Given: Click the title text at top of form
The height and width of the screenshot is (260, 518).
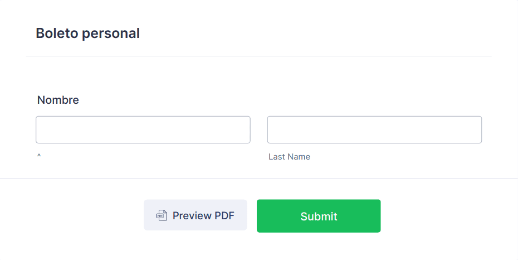Looking at the screenshot, I should point(87,33).
